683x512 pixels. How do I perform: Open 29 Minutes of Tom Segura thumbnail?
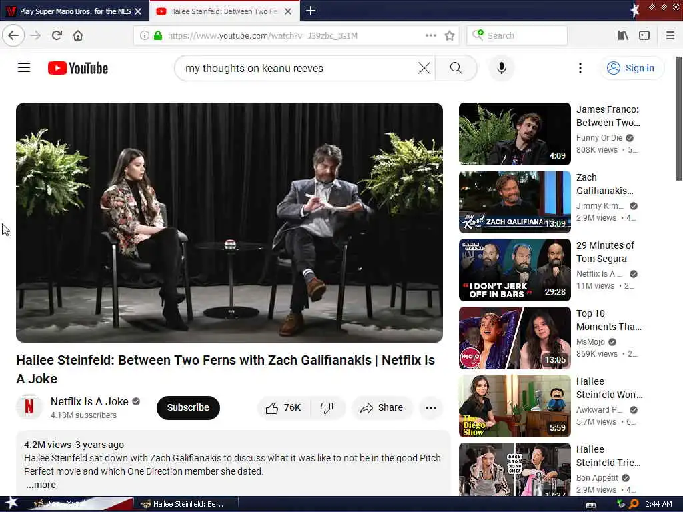coord(514,270)
